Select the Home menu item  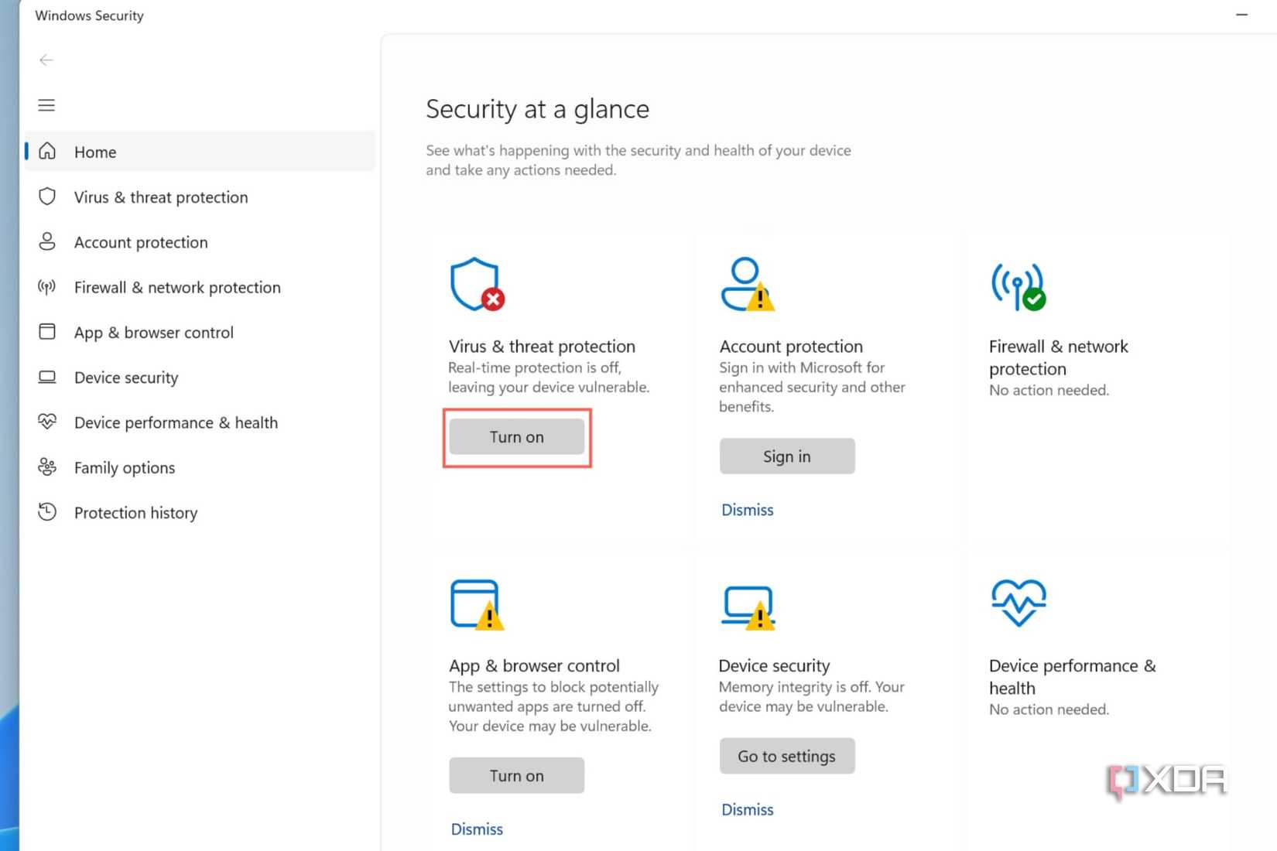(95, 152)
